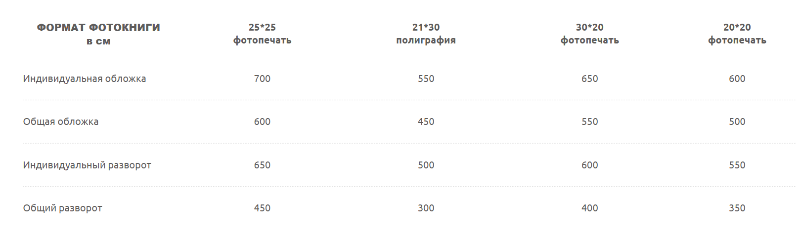Click price 500 for Общая обложка 20*20
This screenshot has width=800, height=241.
(x=737, y=121)
